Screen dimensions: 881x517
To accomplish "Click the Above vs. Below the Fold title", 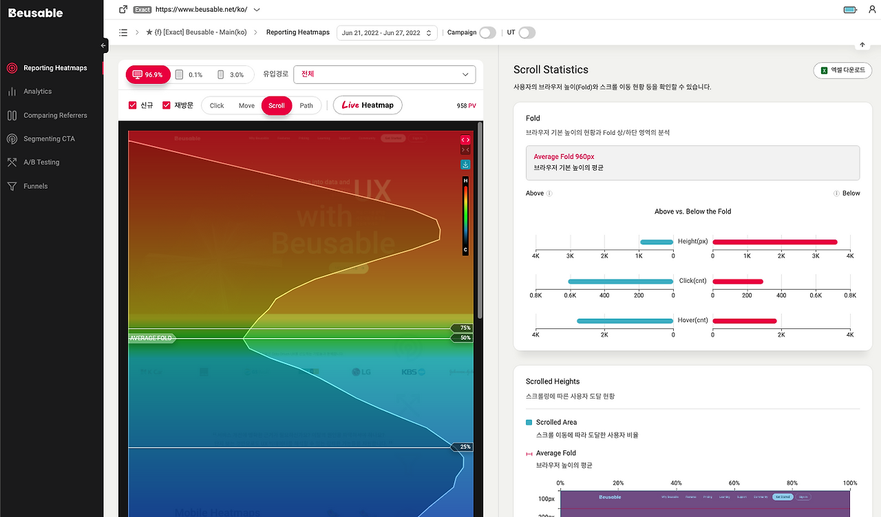I will 692,211.
